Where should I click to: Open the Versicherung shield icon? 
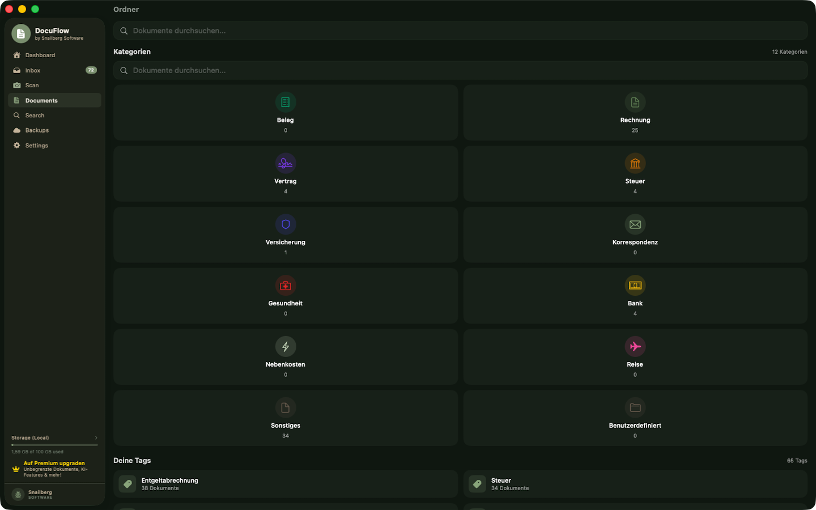click(286, 224)
